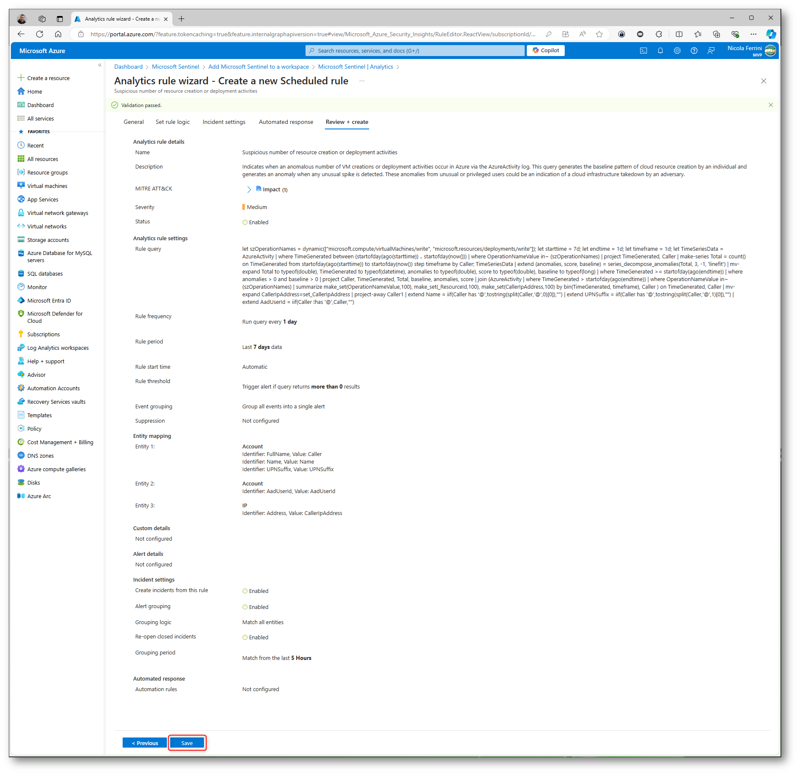The height and width of the screenshot is (775, 799).
Task: Click the Save button
Action: click(187, 743)
